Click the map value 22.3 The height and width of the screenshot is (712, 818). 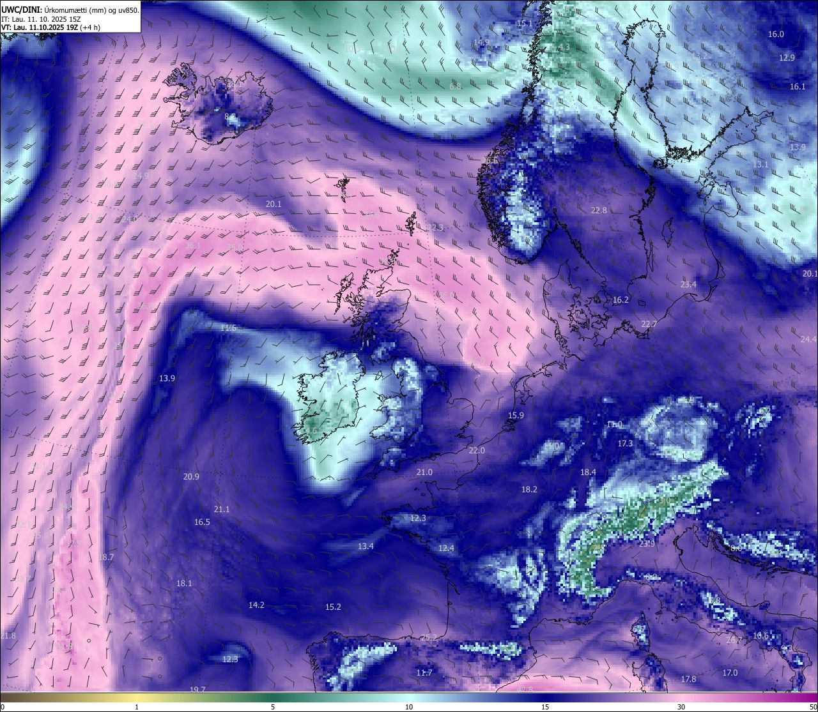click(x=435, y=228)
